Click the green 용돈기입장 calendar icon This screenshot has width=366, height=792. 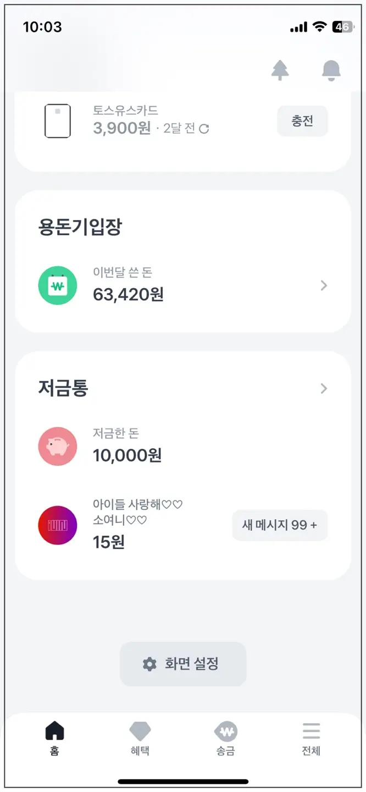(x=57, y=285)
